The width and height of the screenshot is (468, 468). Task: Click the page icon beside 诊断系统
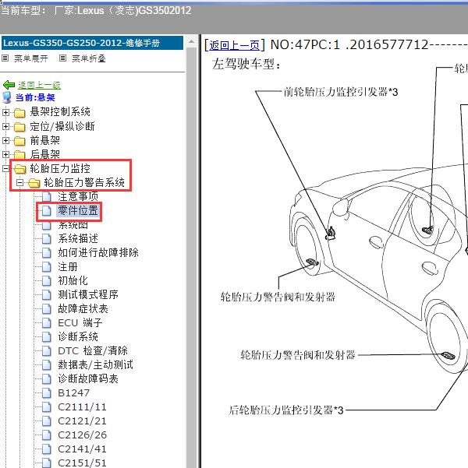pos(46,337)
